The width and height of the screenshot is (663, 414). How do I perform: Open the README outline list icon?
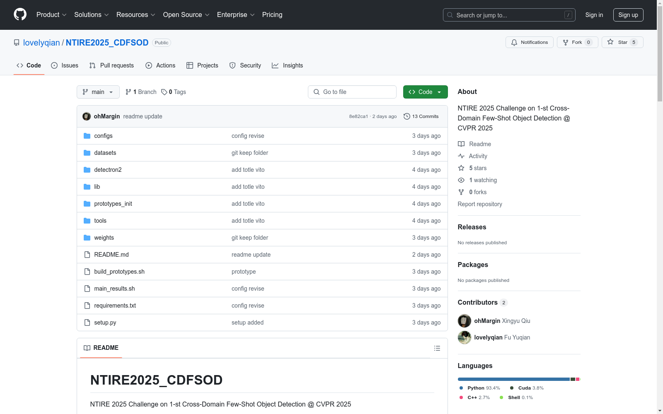[437, 348]
